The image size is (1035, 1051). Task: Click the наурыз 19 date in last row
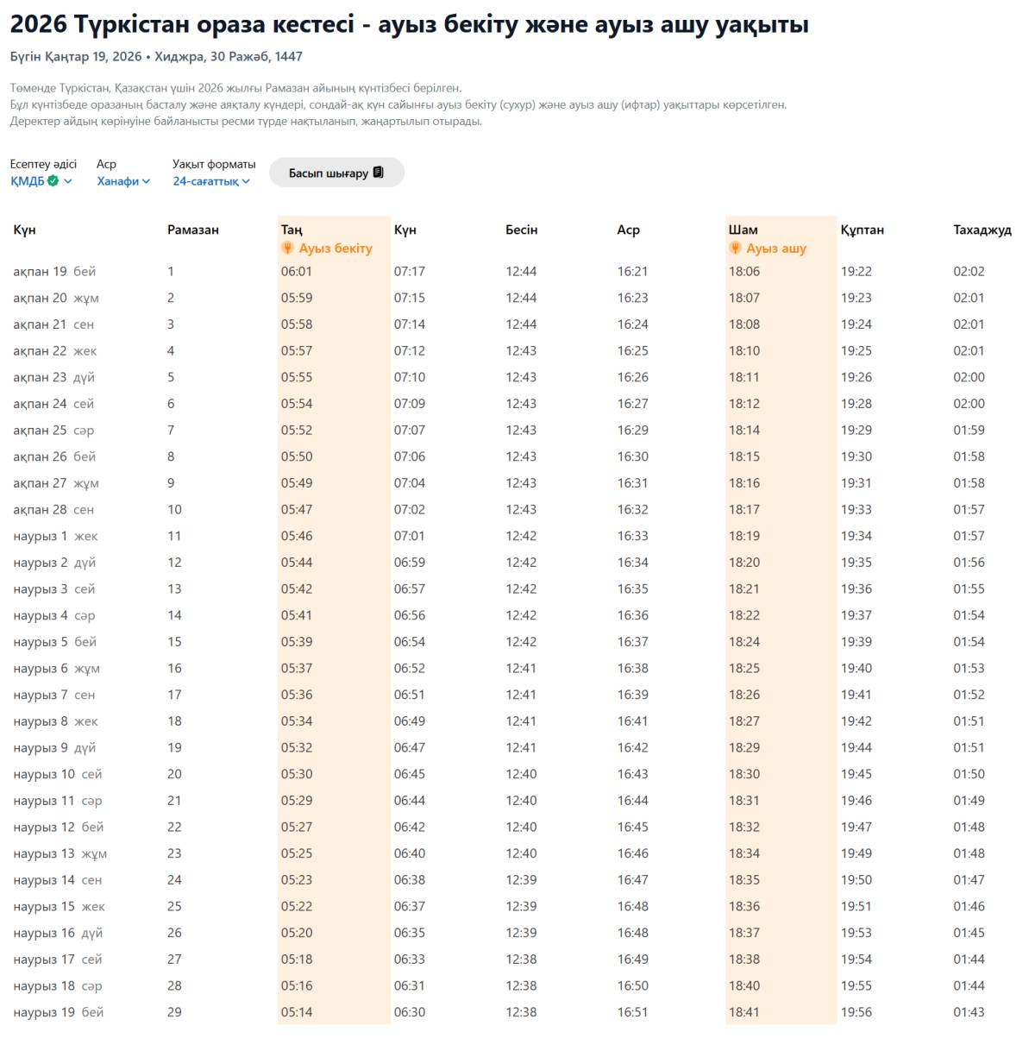click(x=44, y=1012)
